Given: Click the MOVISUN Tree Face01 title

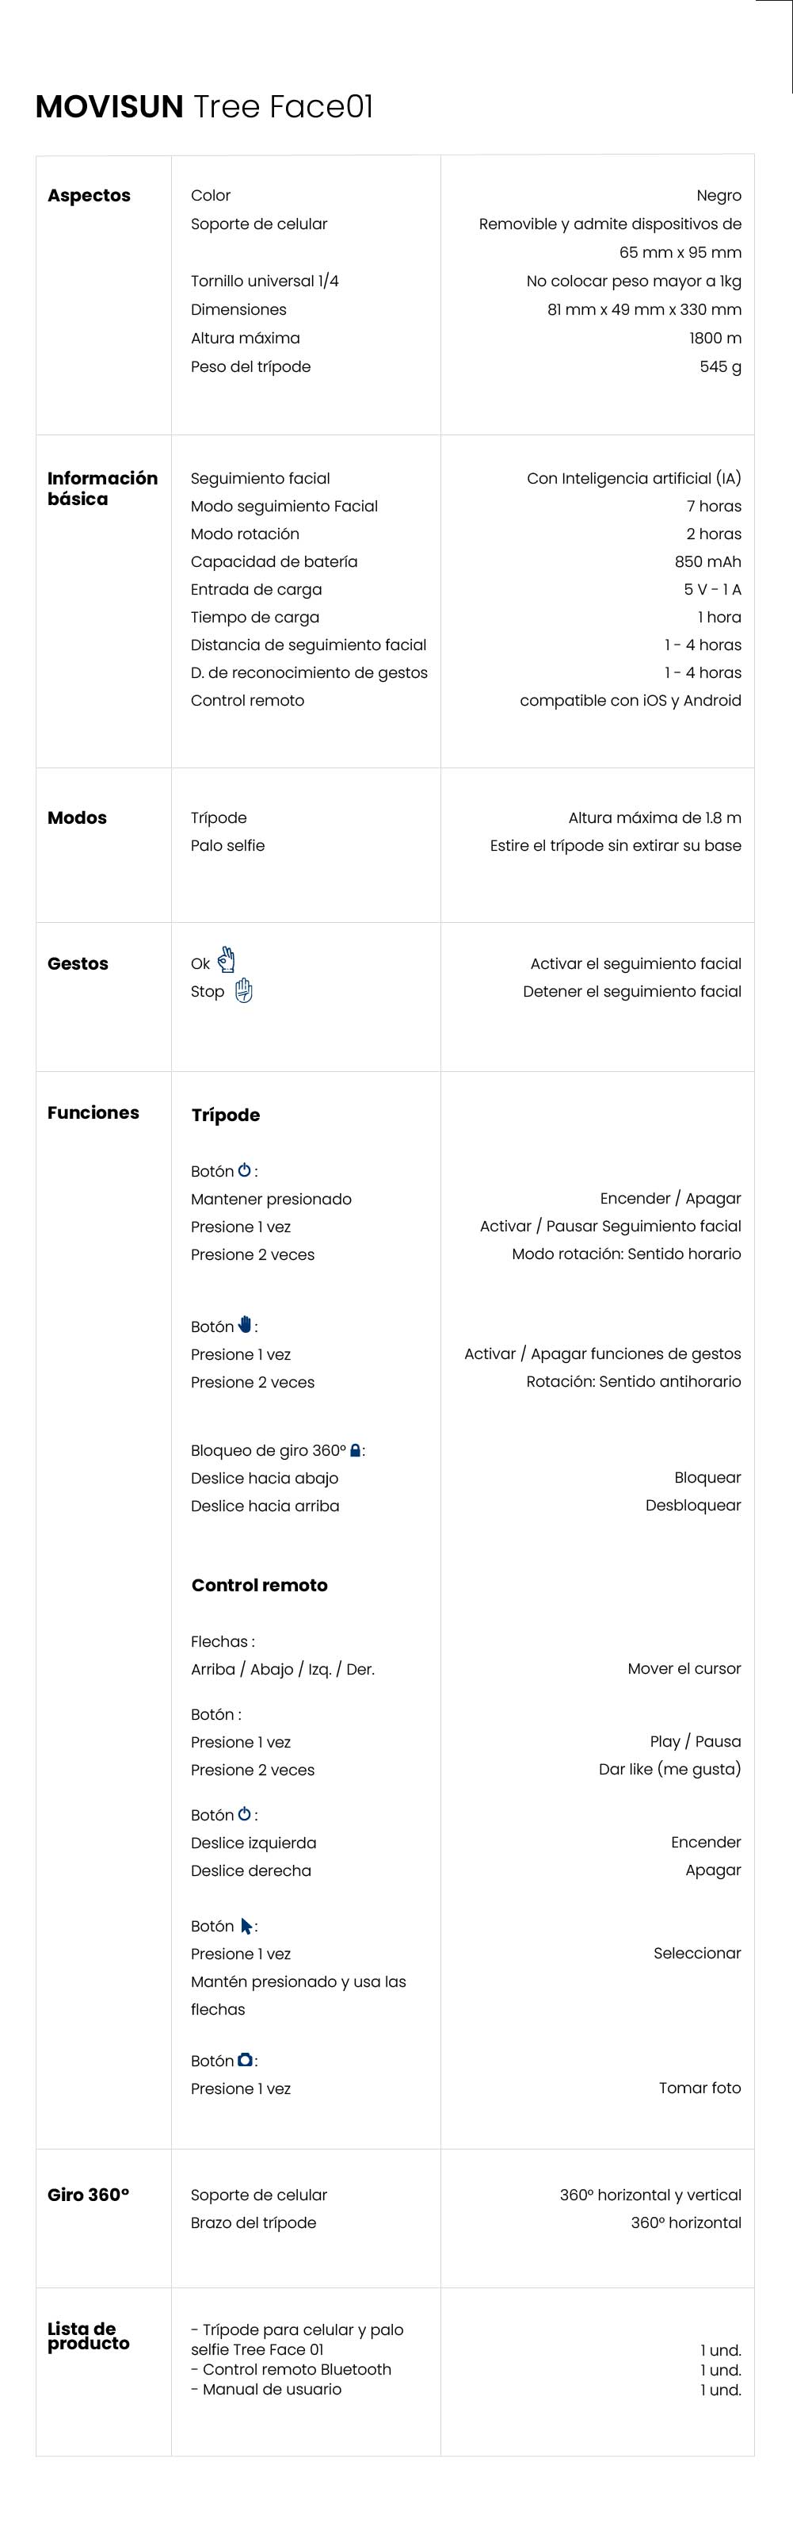Looking at the screenshot, I should point(204,106).
